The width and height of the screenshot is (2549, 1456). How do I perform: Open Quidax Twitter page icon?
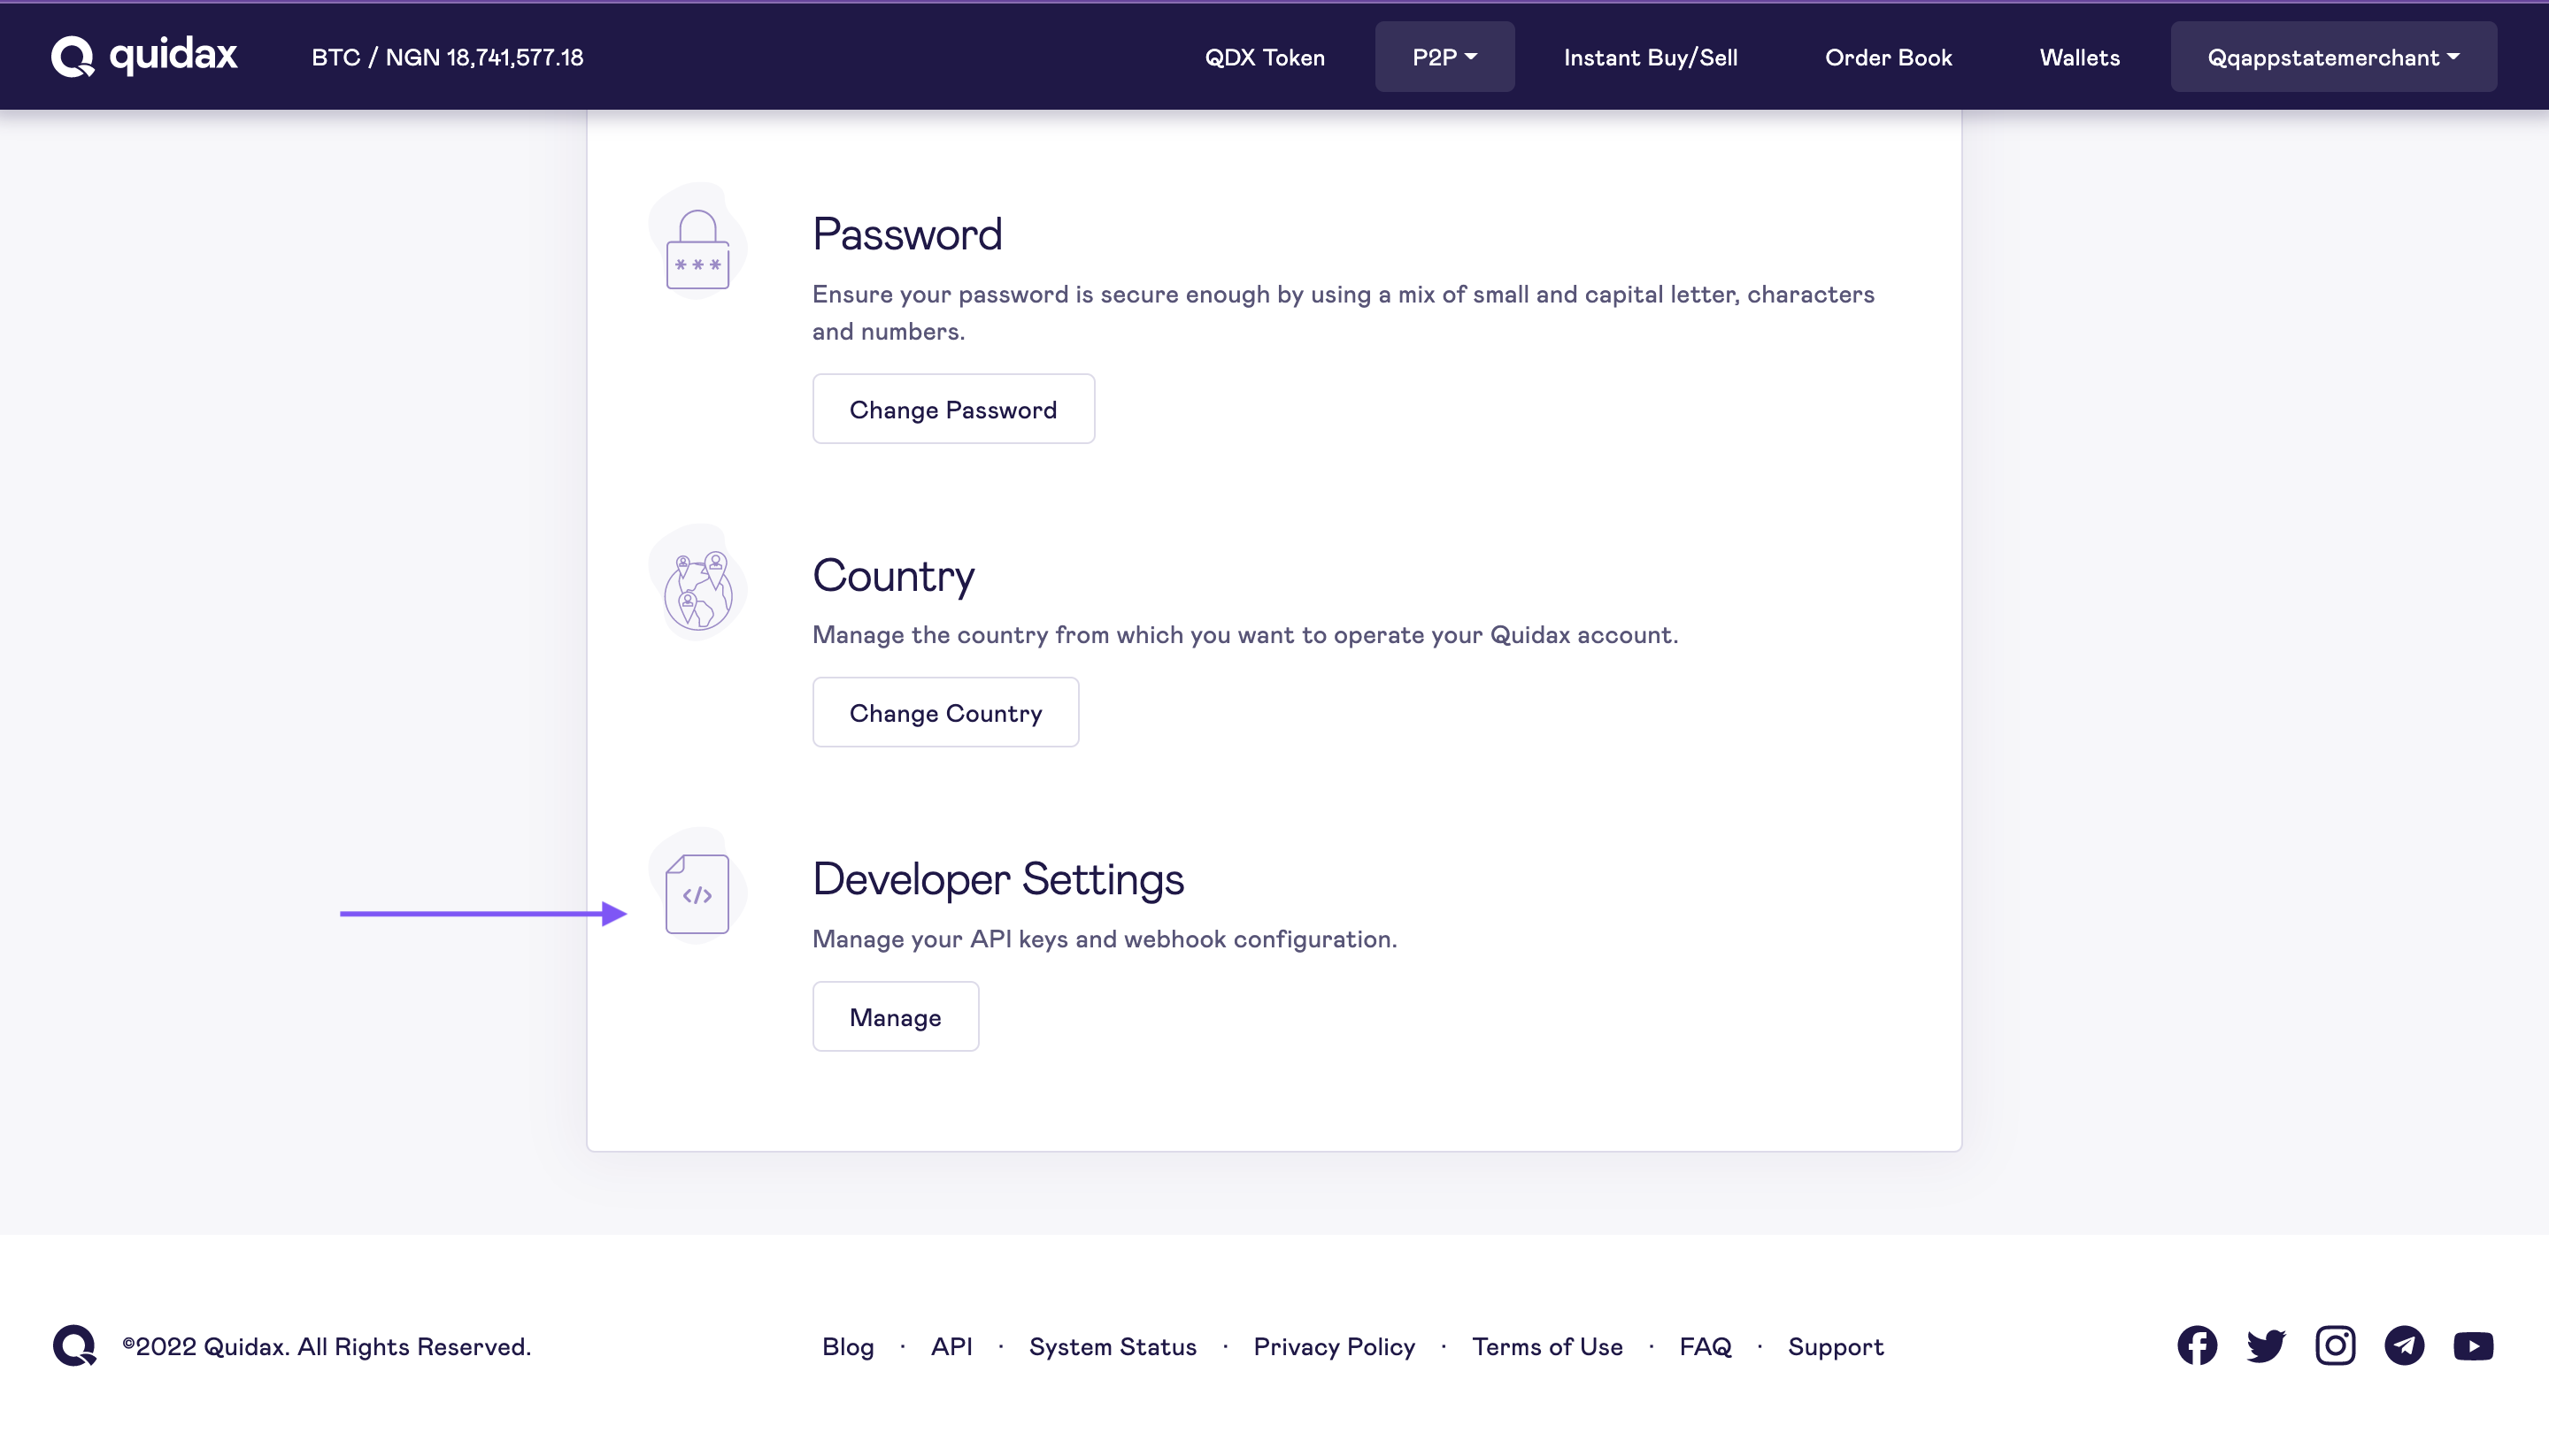click(2266, 1345)
